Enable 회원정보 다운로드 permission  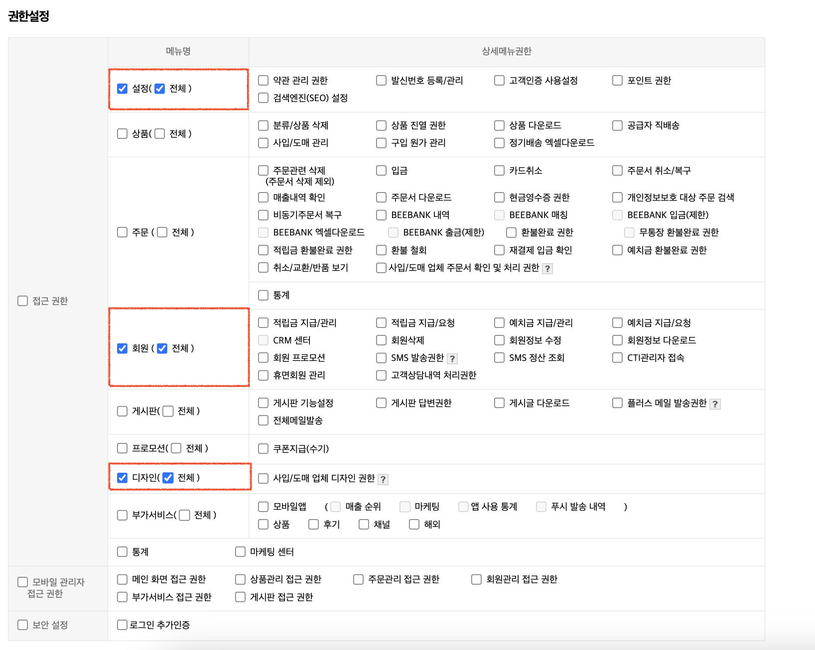(617, 340)
